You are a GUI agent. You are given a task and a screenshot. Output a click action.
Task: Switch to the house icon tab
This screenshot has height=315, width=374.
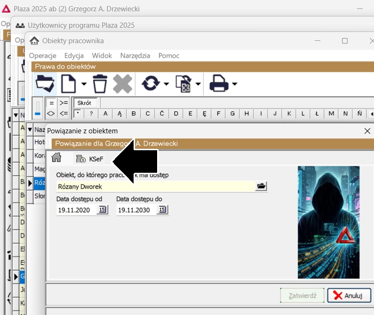click(x=56, y=158)
